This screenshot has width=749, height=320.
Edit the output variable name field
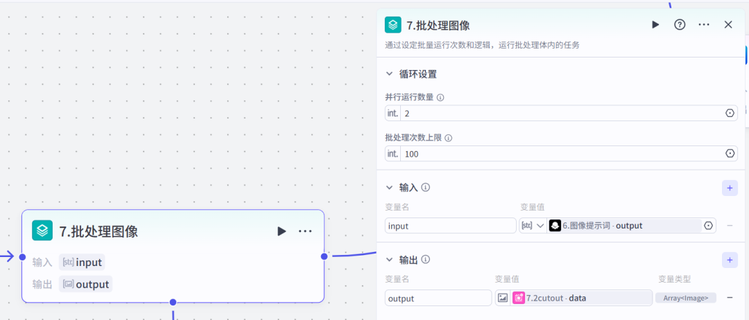click(x=438, y=298)
